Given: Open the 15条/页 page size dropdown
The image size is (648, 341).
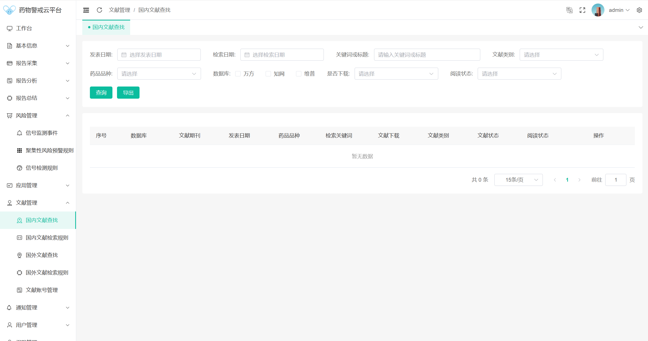Looking at the screenshot, I should coord(518,180).
